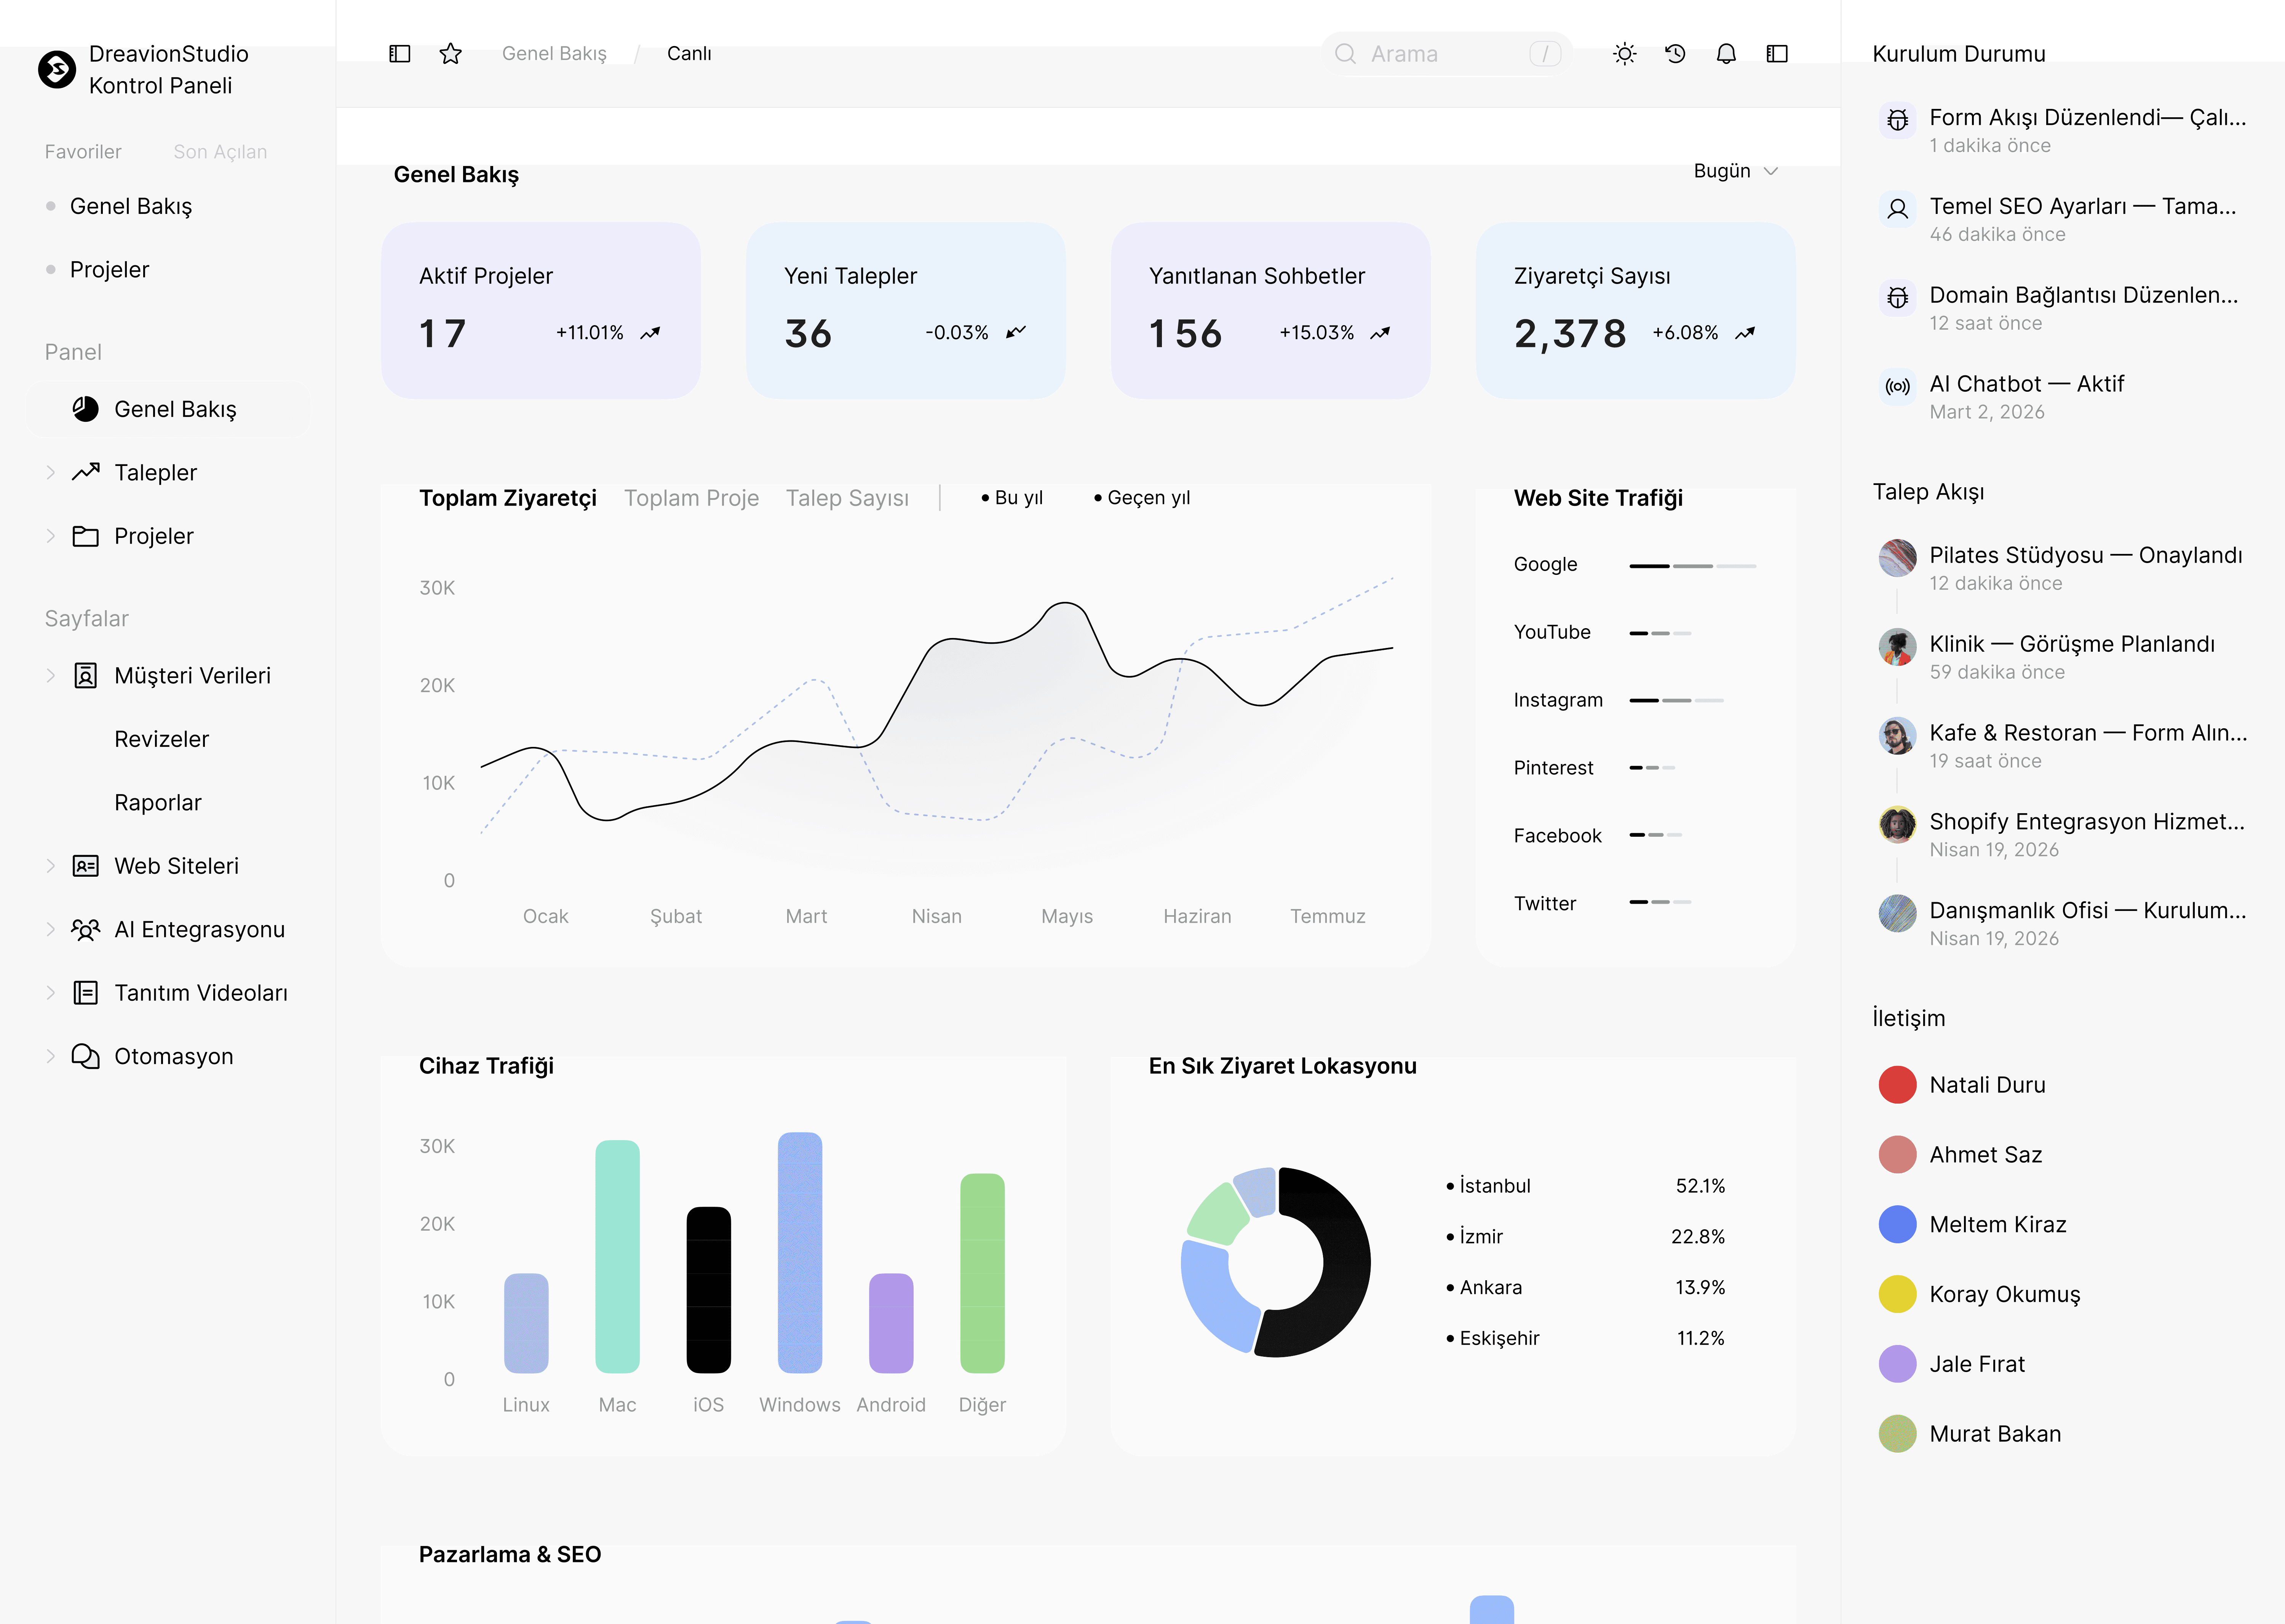Viewport: 2285px width, 1624px height.
Task: Click Genel Bakış breadcrumb link
Action: click(554, 54)
